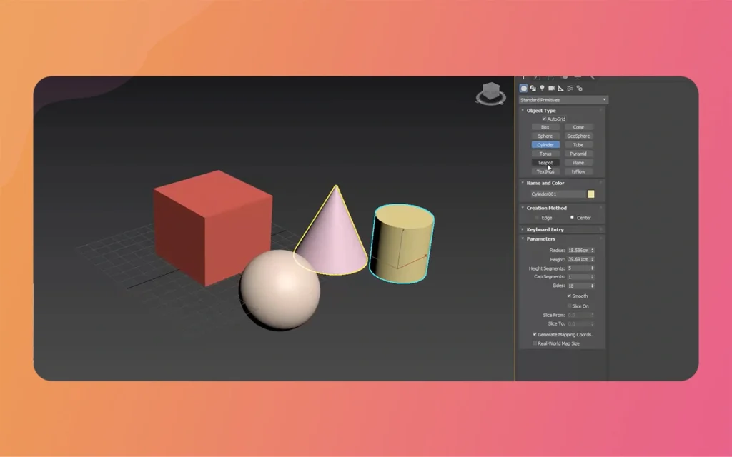Switch to the Lights category icon
This screenshot has width=732, height=457.
point(542,88)
